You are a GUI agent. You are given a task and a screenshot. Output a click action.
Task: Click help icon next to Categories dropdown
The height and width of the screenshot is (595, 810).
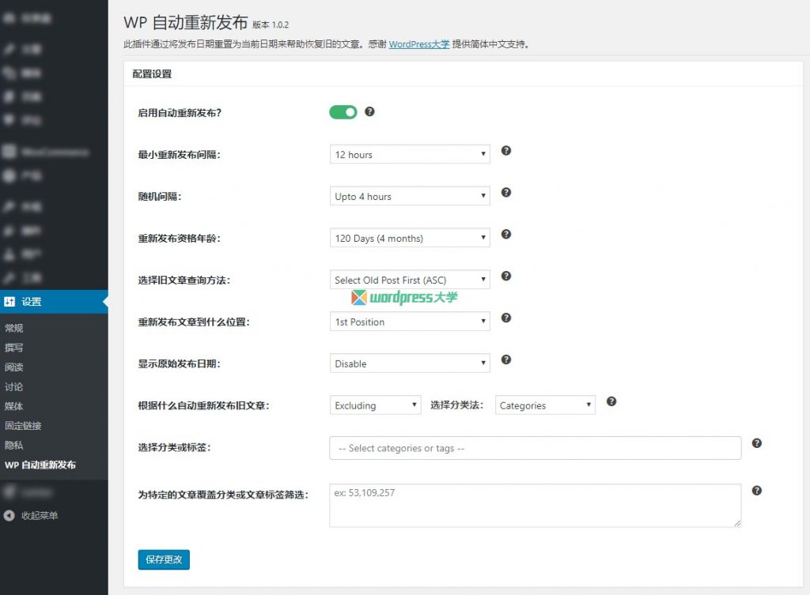(611, 401)
